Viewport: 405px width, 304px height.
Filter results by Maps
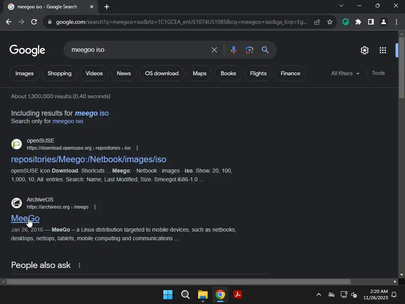pyautogui.click(x=199, y=73)
